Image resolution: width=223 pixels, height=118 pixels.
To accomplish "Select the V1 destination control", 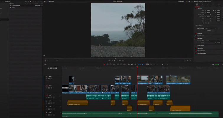I will [46, 86].
